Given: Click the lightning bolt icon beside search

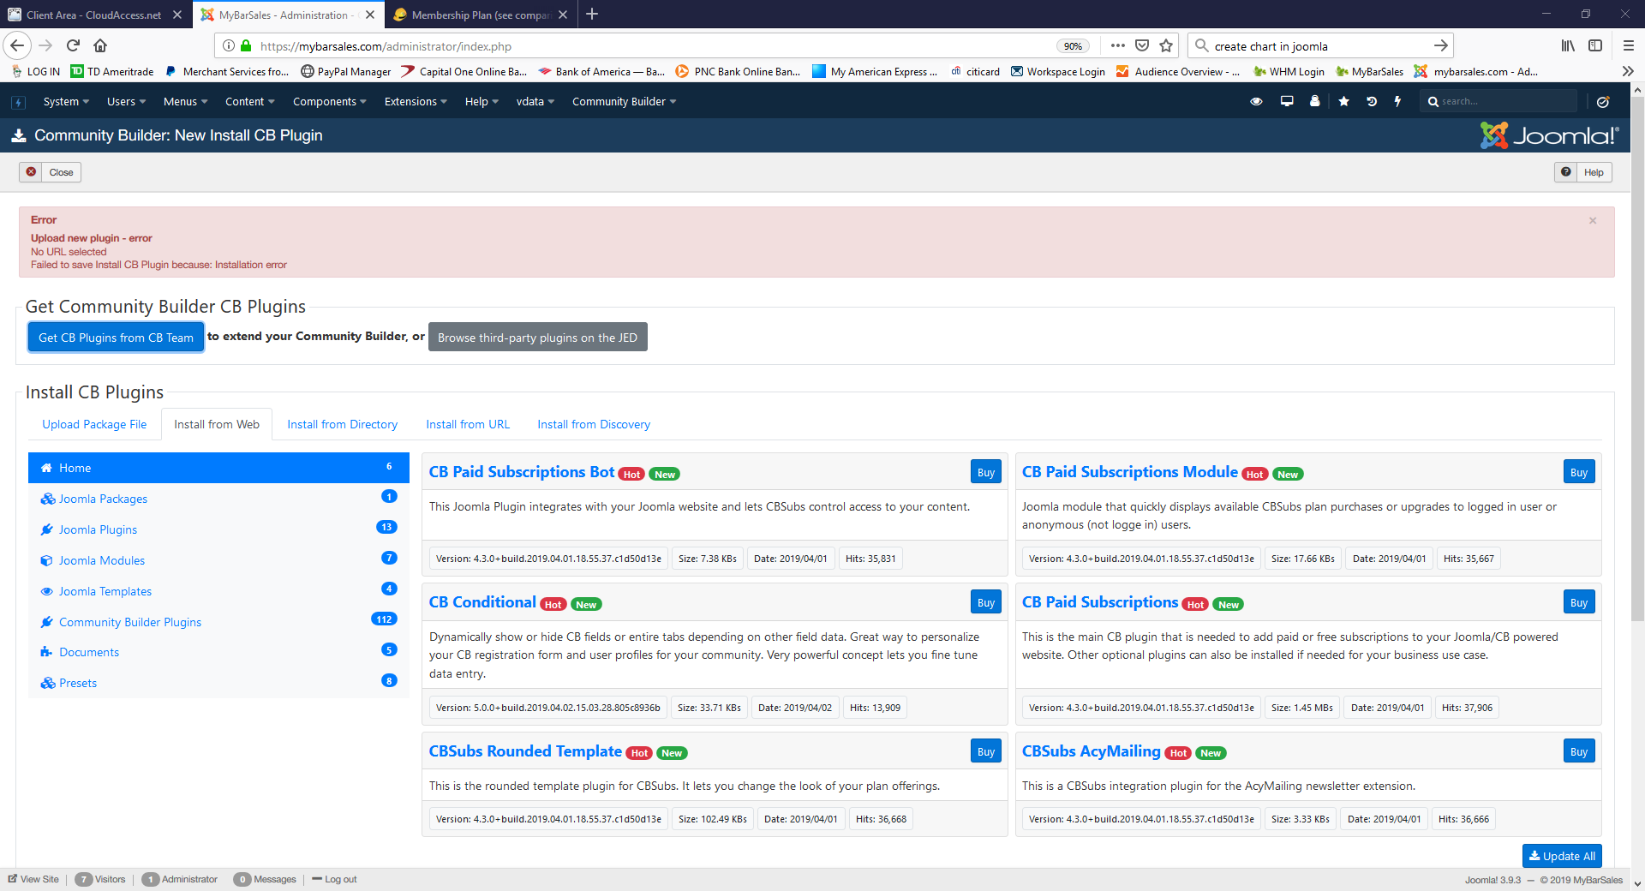Looking at the screenshot, I should pyautogui.click(x=1397, y=101).
